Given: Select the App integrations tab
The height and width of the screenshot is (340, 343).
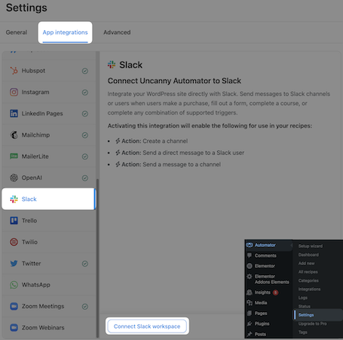Looking at the screenshot, I should [x=65, y=32].
